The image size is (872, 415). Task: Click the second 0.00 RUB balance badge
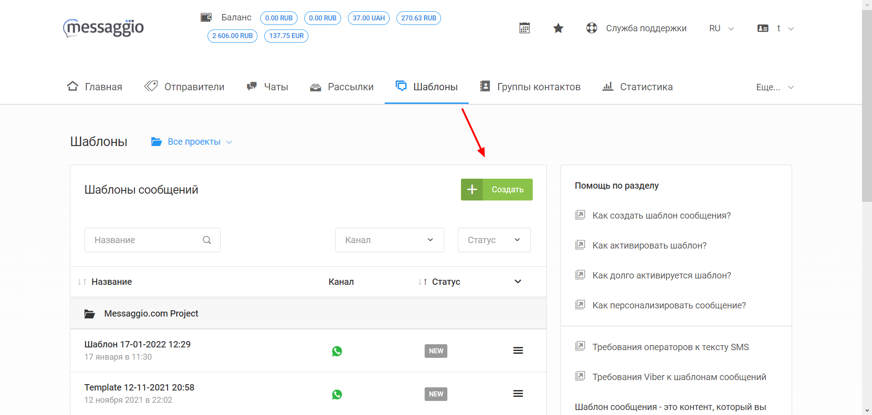[323, 18]
